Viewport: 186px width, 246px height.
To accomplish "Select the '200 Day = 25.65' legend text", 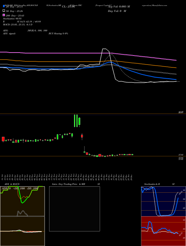I will pyautogui.click(x=15, y=16).
